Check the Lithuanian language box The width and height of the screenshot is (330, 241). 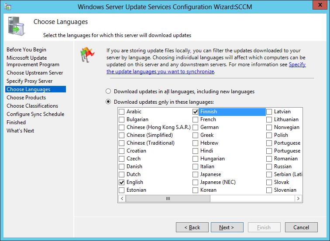coord(269,119)
